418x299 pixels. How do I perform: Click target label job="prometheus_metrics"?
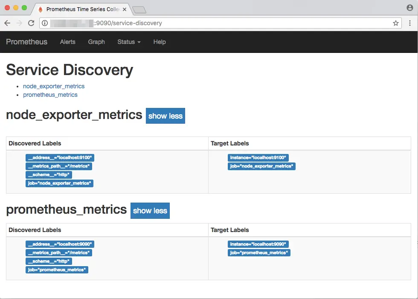point(259,253)
